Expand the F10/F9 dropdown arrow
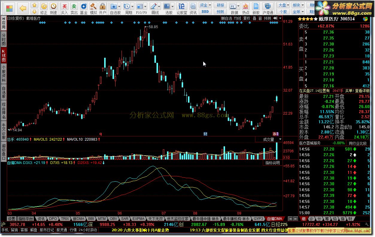 [x=145, y=6]
